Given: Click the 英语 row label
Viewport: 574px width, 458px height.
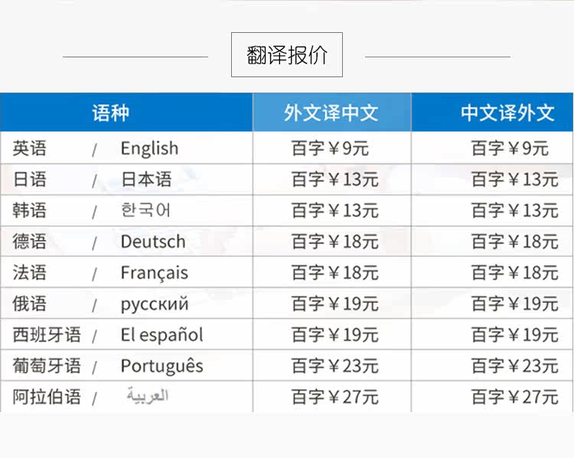Looking at the screenshot, I should point(30,148).
